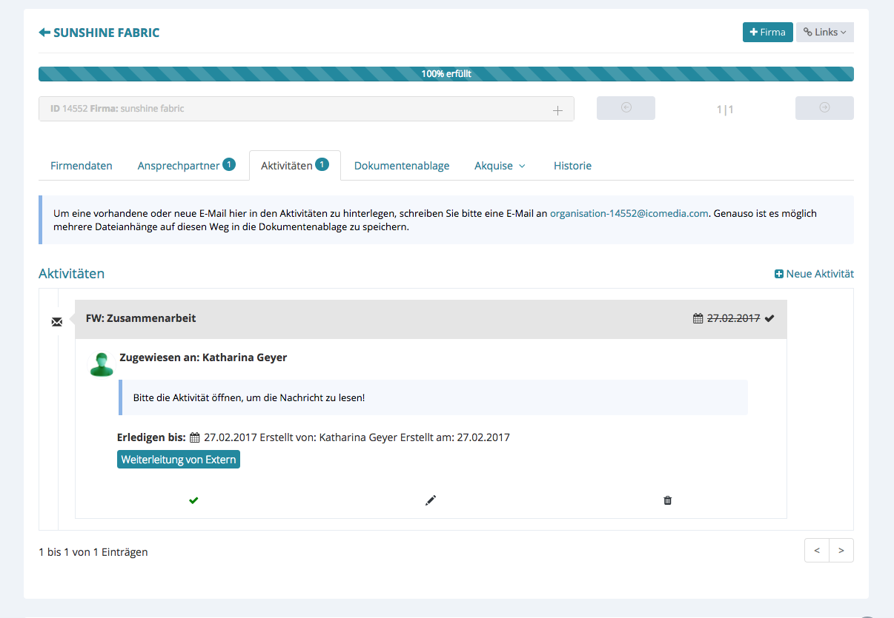Click the calendar icon in activity header
894x618 pixels.
(x=698, y=318)
